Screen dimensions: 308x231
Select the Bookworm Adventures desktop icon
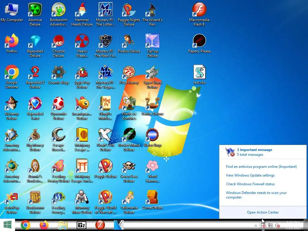point(59,9)
